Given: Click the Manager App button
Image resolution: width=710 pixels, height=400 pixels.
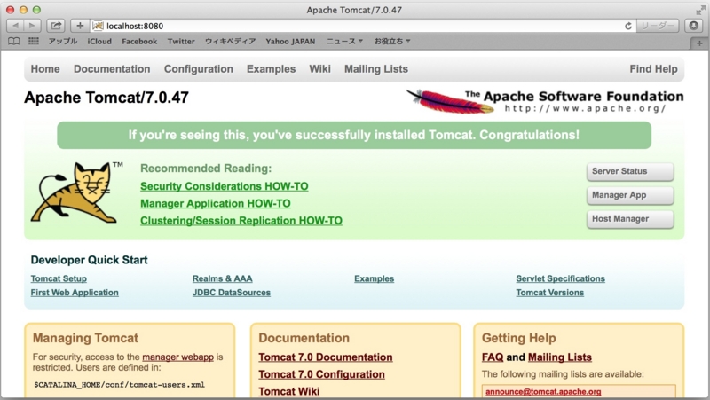Looking at the screenshot, I should click(630, 195).
